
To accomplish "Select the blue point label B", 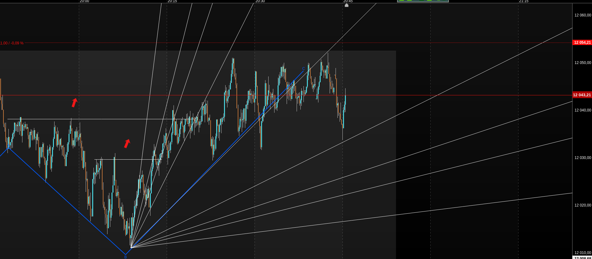I will [126, 257].
